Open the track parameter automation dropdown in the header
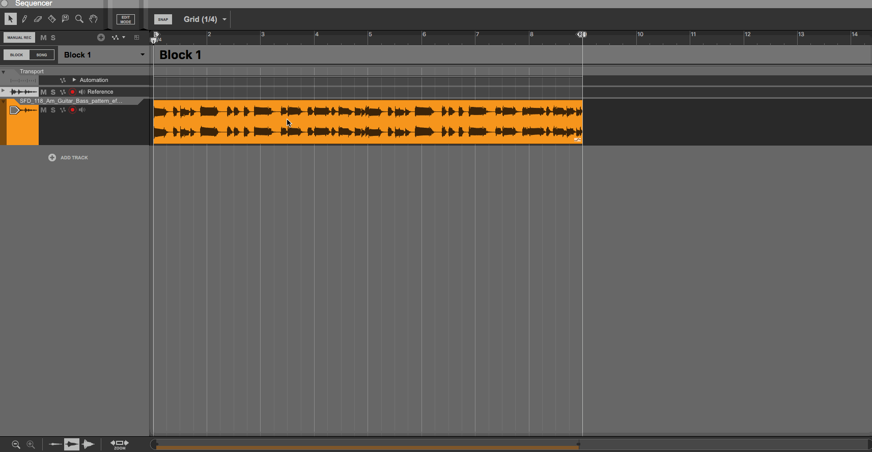 pos(119,38)
